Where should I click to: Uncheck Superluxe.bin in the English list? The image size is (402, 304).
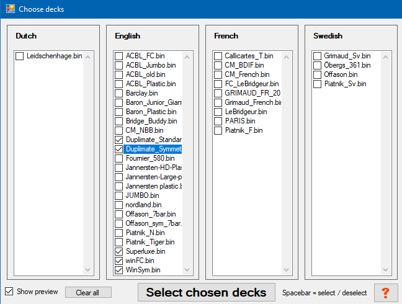[x=118, y=251]
